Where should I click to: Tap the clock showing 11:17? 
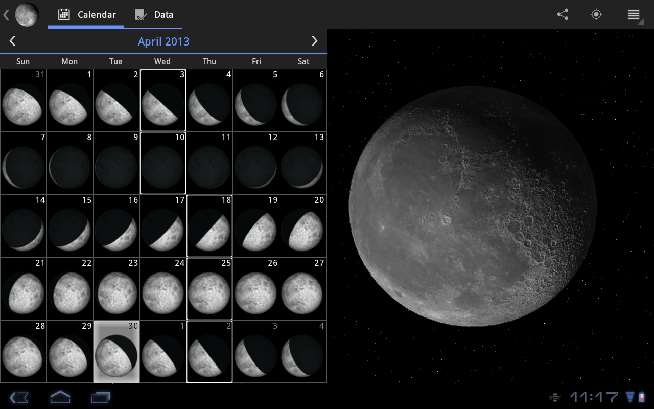click(x=594, y=397)
